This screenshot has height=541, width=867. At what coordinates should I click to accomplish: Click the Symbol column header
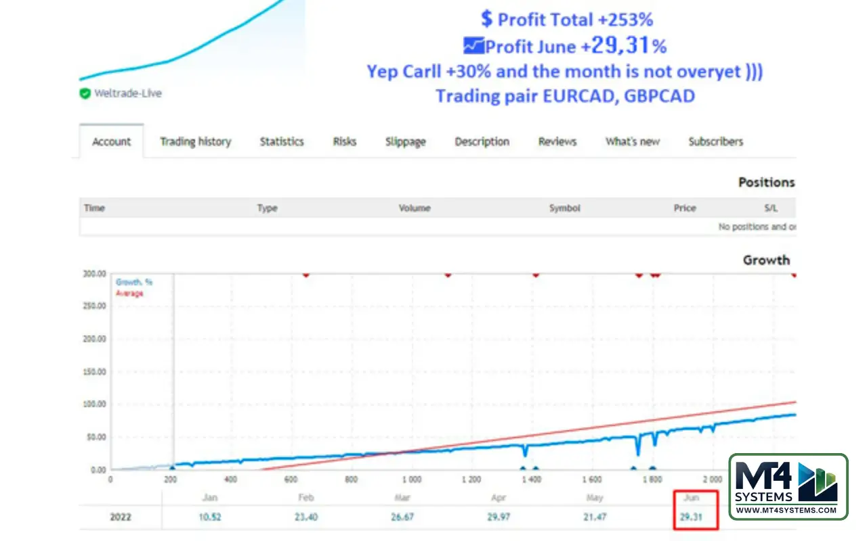tap(564, 208)
